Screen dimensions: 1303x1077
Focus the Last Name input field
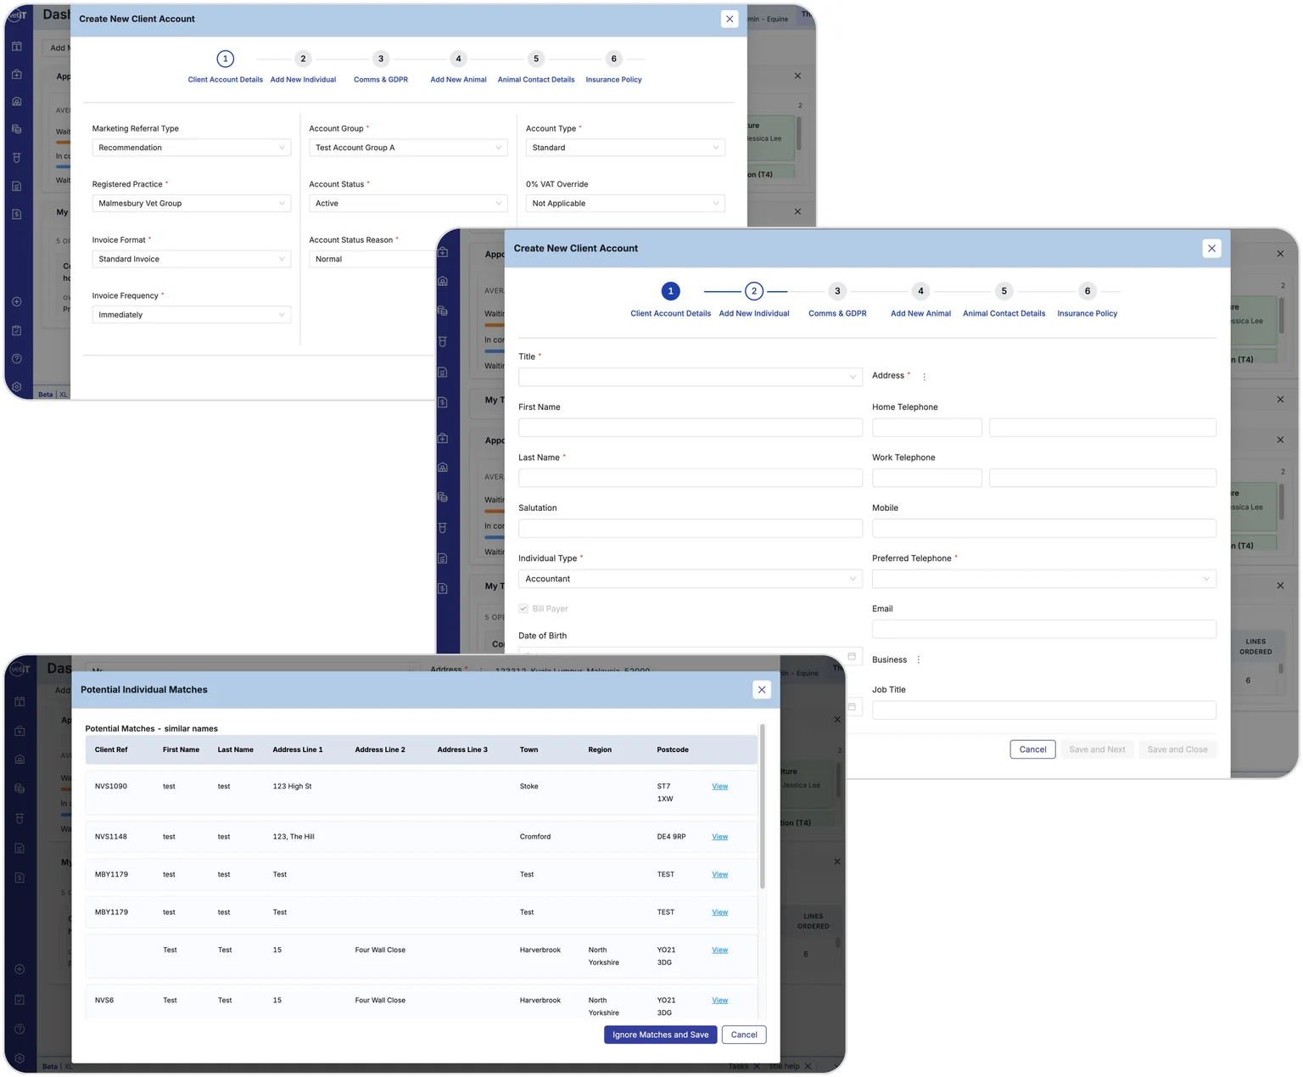691,478
